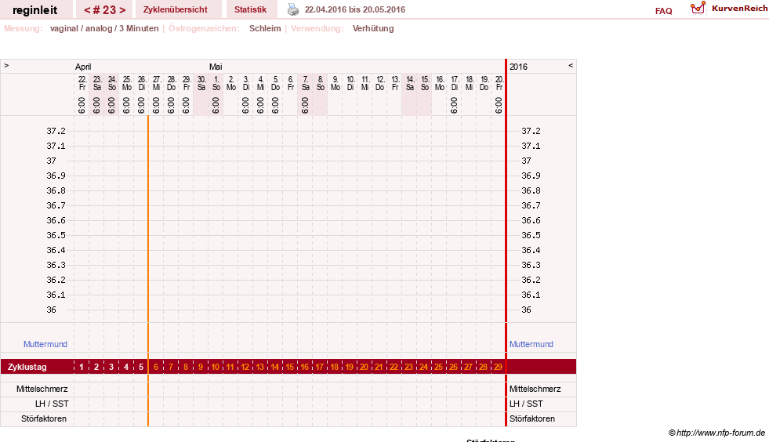Viewport: 769px width, 442px height.
Task: Select cycle day 14 cell
Action: pos(274,367)
